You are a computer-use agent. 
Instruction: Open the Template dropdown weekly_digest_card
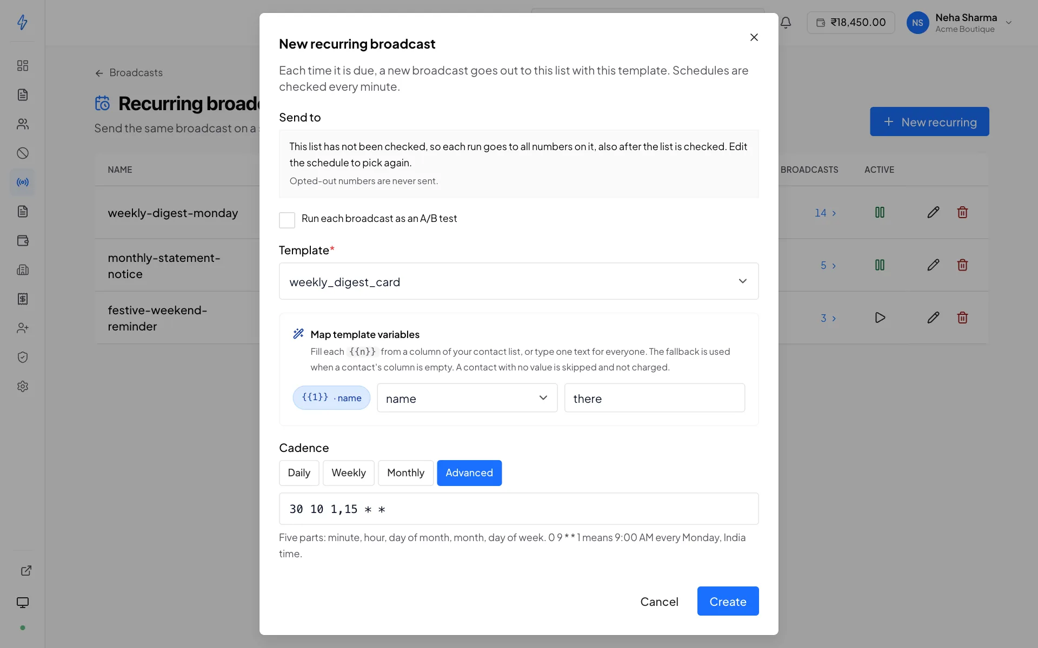pyautogui.click(x=519, y=281)
